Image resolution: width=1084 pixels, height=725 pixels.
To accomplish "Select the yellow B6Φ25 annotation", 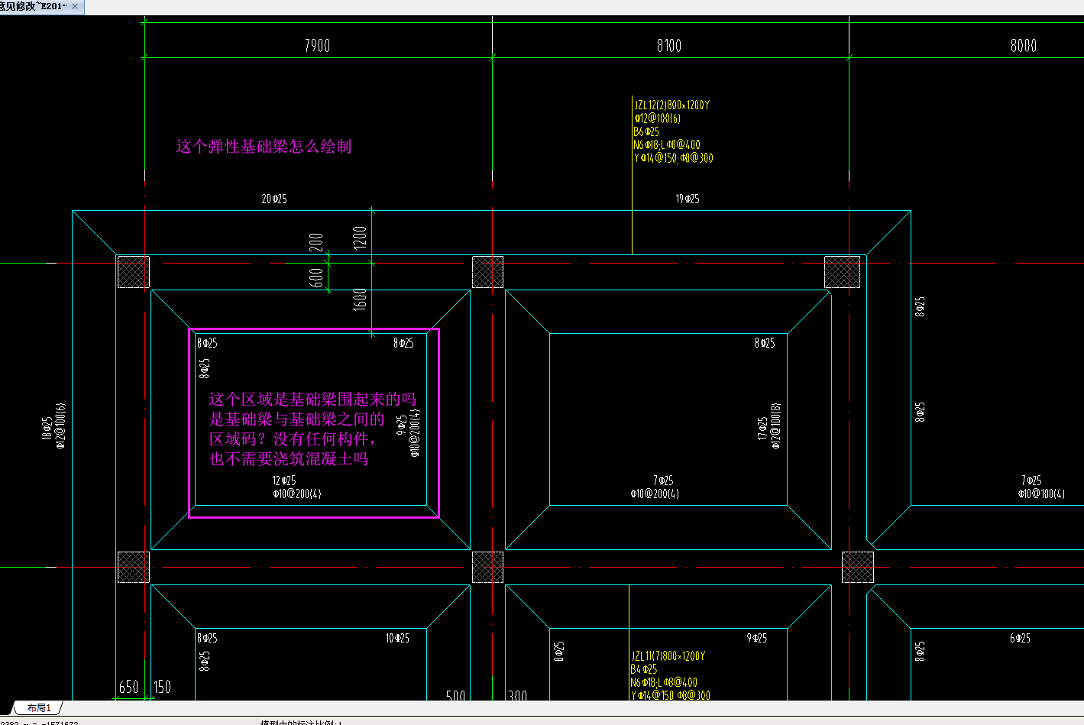I will [x=646, y=131].
